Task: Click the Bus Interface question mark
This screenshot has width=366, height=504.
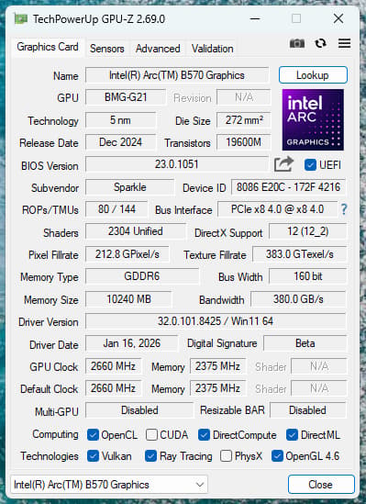Action: pos(344,209)
